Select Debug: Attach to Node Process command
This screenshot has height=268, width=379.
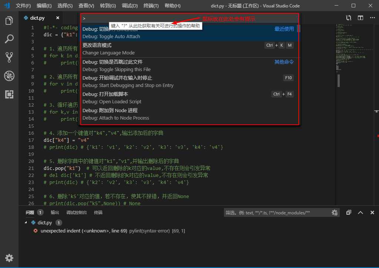[190, 114]
